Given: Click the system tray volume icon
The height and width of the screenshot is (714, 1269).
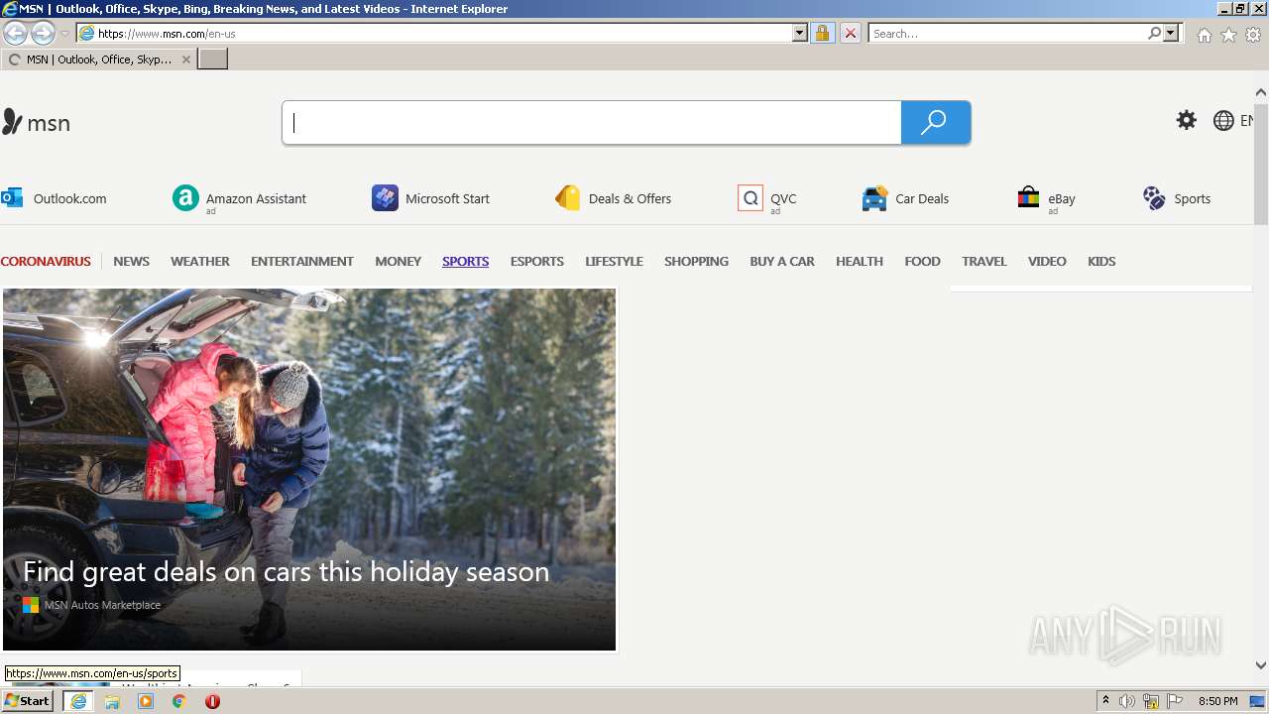Looking at the screenshot, I should [x=1127, y=701].
